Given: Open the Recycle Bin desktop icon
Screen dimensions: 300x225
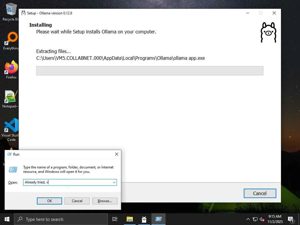Looking at the screenshot, I should [11, 12].
